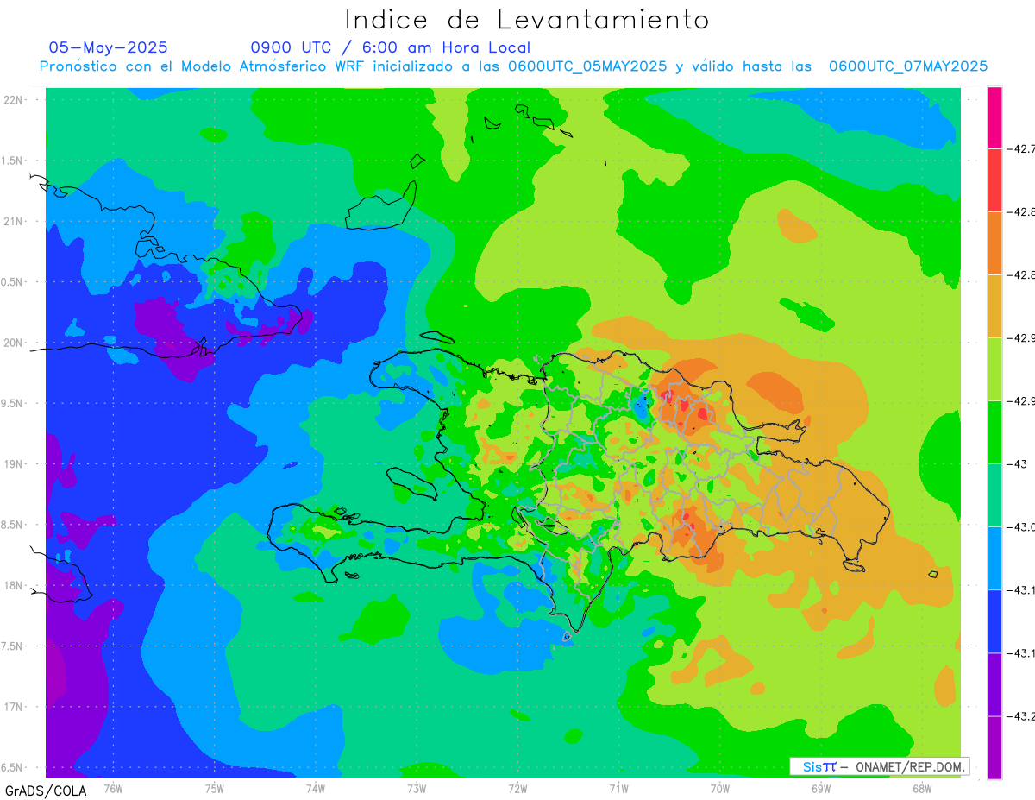Click the '76W' longitude label
The image size is (1035, 800).
click(114, 788)
